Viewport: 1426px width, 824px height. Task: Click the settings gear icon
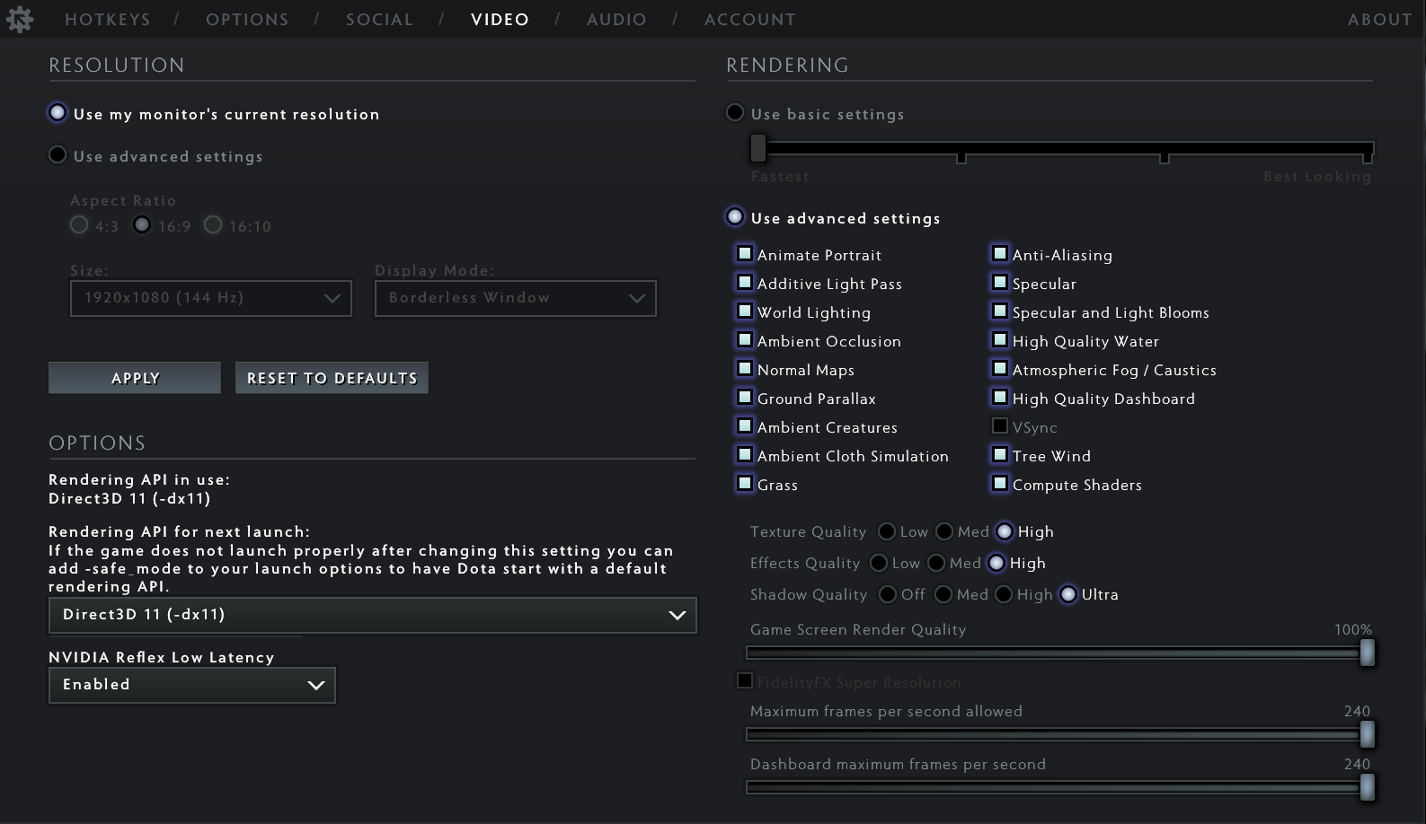tap(19, 20)
